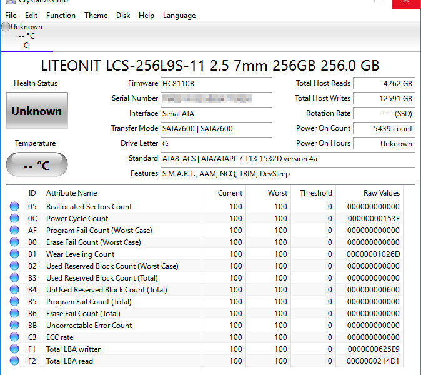Click the Power On Count value field
The image size is (421, 375).
[384, 128]
